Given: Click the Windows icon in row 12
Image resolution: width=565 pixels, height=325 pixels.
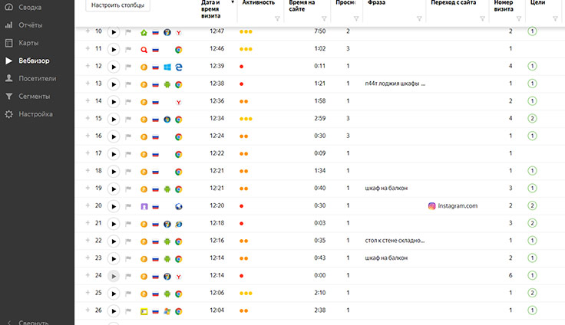Looking at the screenshot, I should pos(167,67).
